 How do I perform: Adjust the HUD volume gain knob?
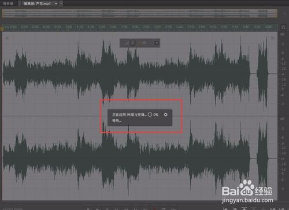point(132,43)
